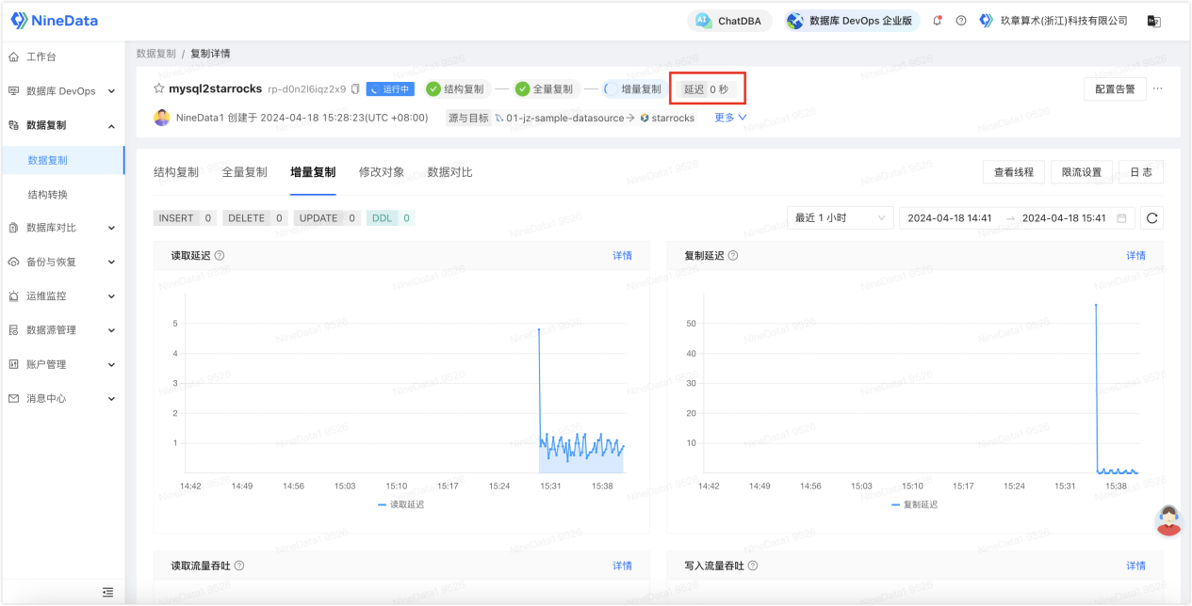The image size is (1192, 606).
Task: Switch to 修改对象 tab
Action: [382, 172]
